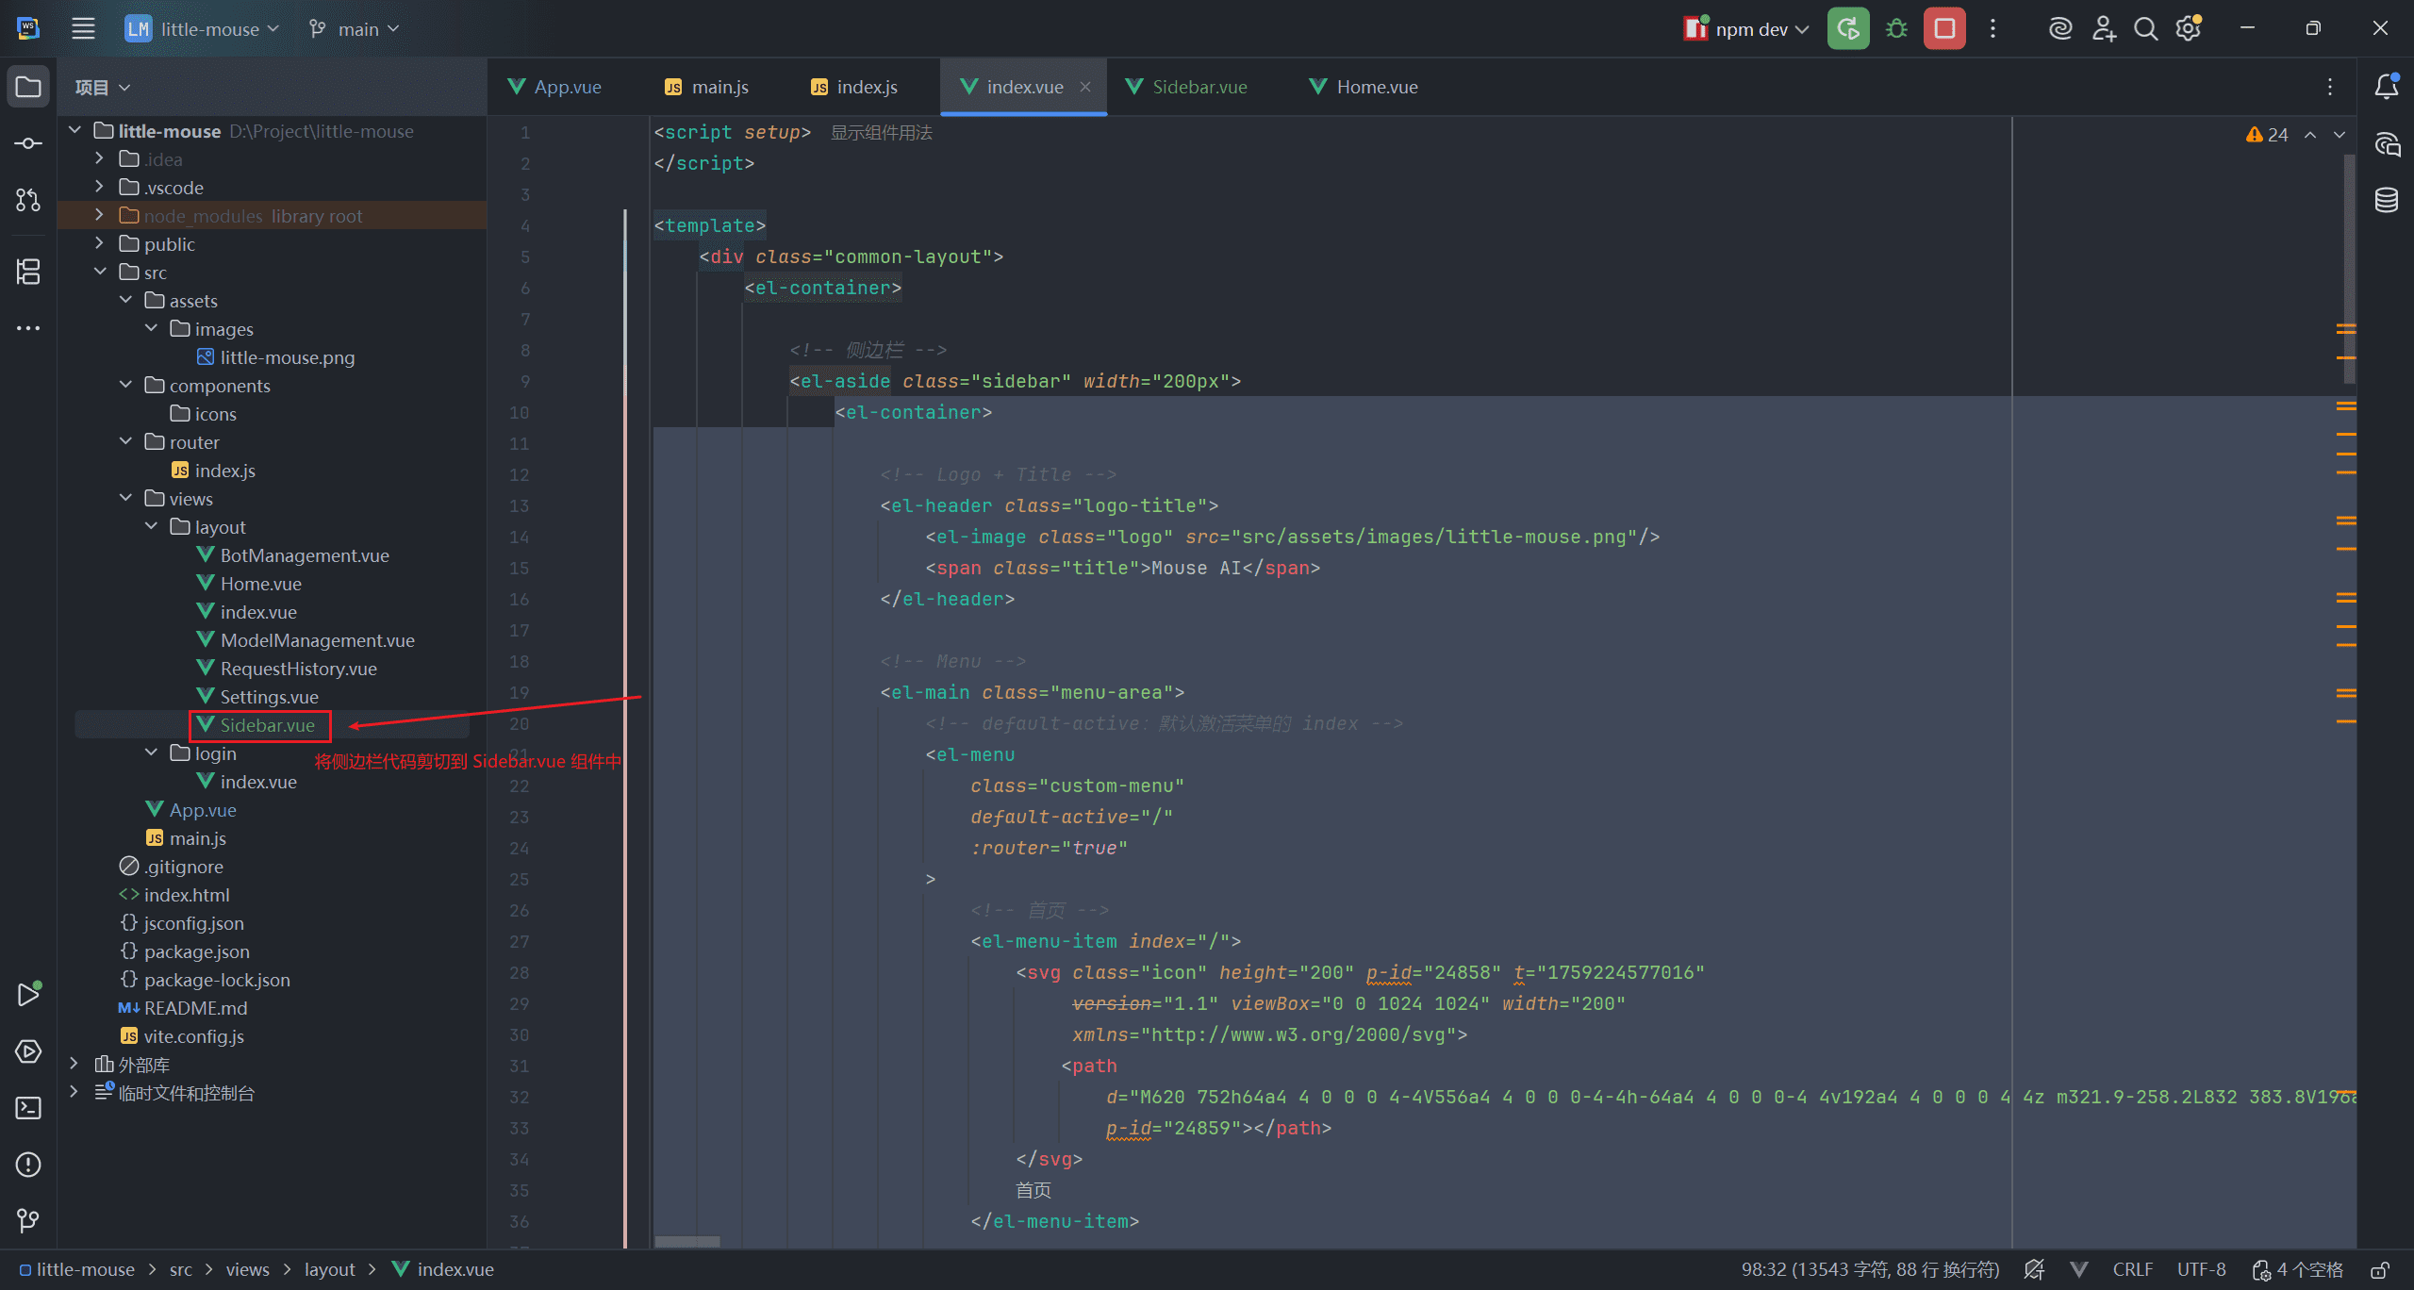Change CRLF line separator in status bar
The width and height of the screenshot is (2414, 1290).
pos(2133,1270)
